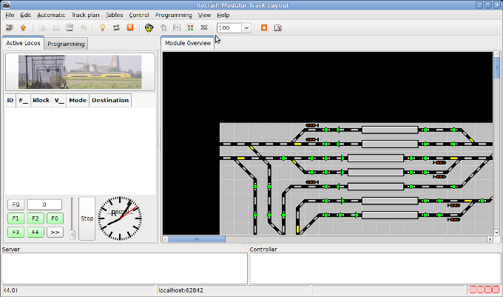This screenshot has height=297, width=503.
Task: Switch to the Programming tab
Action: pyautogui.click(x=66, y=44)
